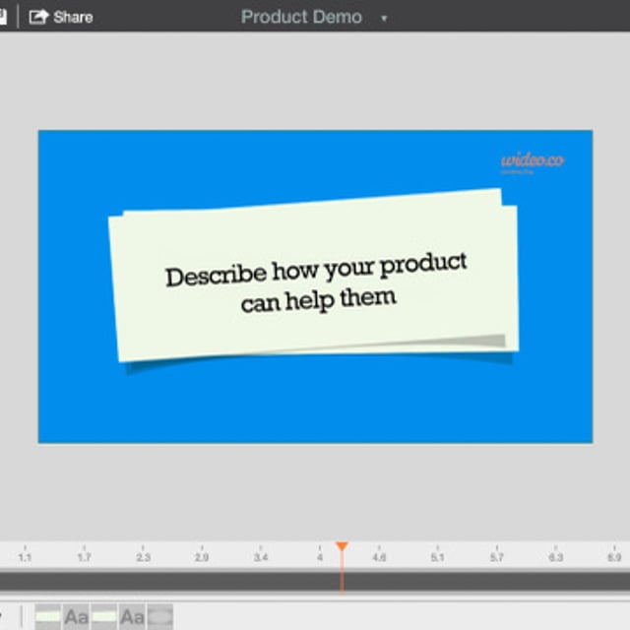Click the 4.6 mark on the timeline ruler
This screenshot has width=630, height=630.
click(379, 557)
